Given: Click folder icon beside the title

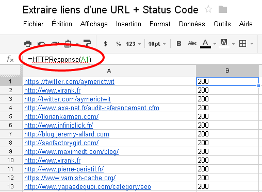Looking at the screenshot, I should 223,9.
